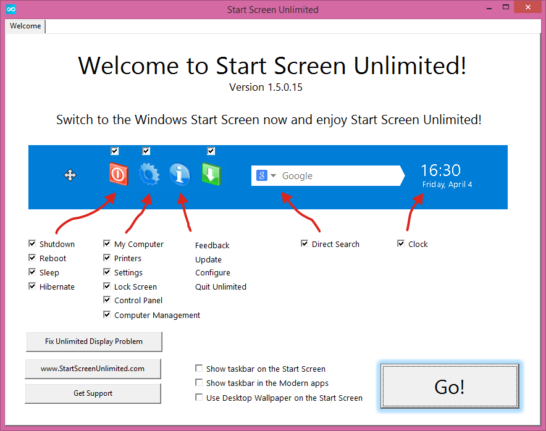Minimize the Start Screen Unlimited window
546x431 pixels.
click(x=489, y=7)
